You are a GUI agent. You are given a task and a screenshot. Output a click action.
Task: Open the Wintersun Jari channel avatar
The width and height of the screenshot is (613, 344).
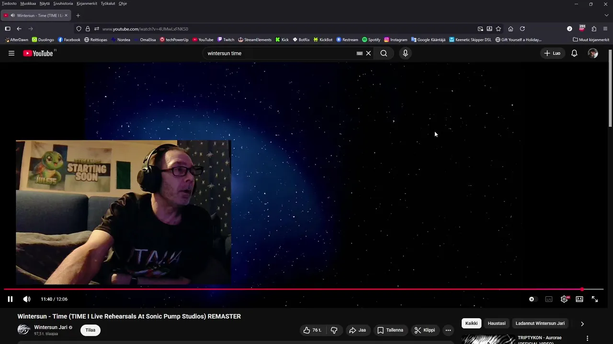24,330
